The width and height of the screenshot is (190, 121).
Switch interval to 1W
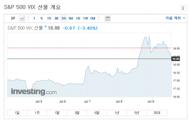click(85, 19)
